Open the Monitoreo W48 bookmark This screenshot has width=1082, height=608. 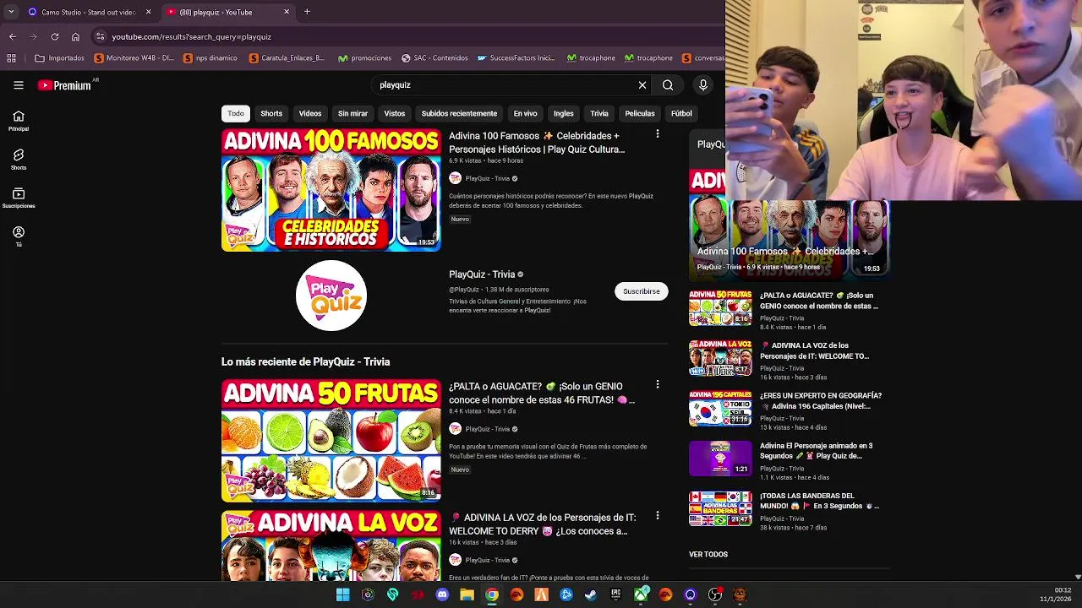(134, 58)
